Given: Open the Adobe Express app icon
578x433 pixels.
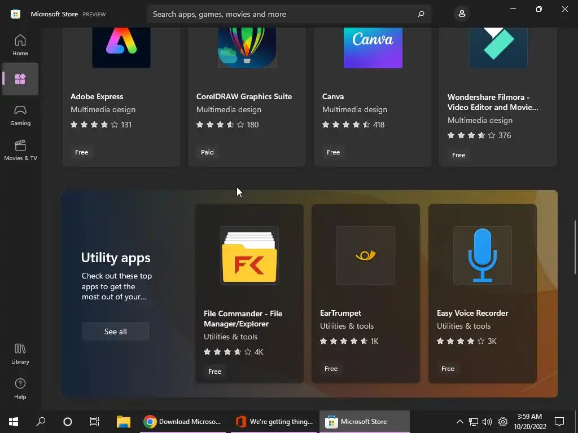Looking at the screenshot, I should 121,47.
